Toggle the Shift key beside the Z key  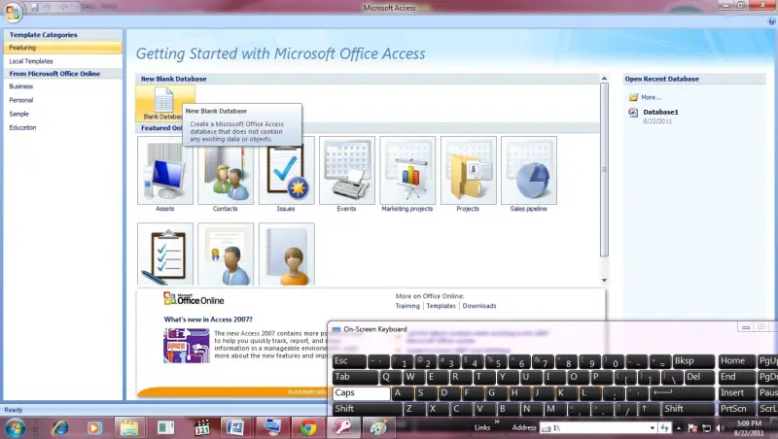(x=367, y=409)
